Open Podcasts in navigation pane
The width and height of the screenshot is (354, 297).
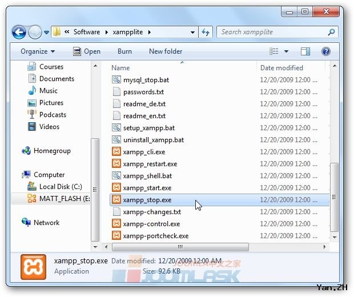click(47, 115)
